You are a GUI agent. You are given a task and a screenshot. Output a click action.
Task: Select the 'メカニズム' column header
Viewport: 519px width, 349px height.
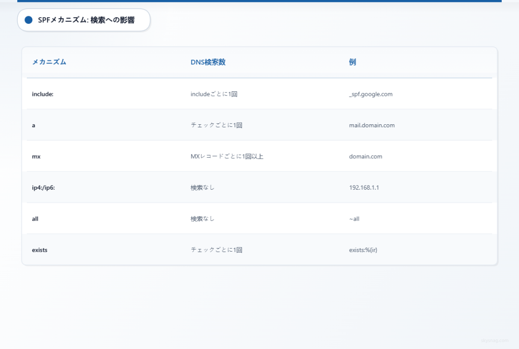[49, 62]
